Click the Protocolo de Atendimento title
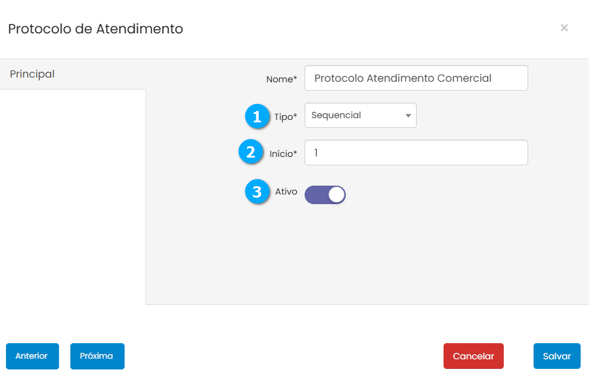This screenshot has height=379, width=589. click(95, 29)
